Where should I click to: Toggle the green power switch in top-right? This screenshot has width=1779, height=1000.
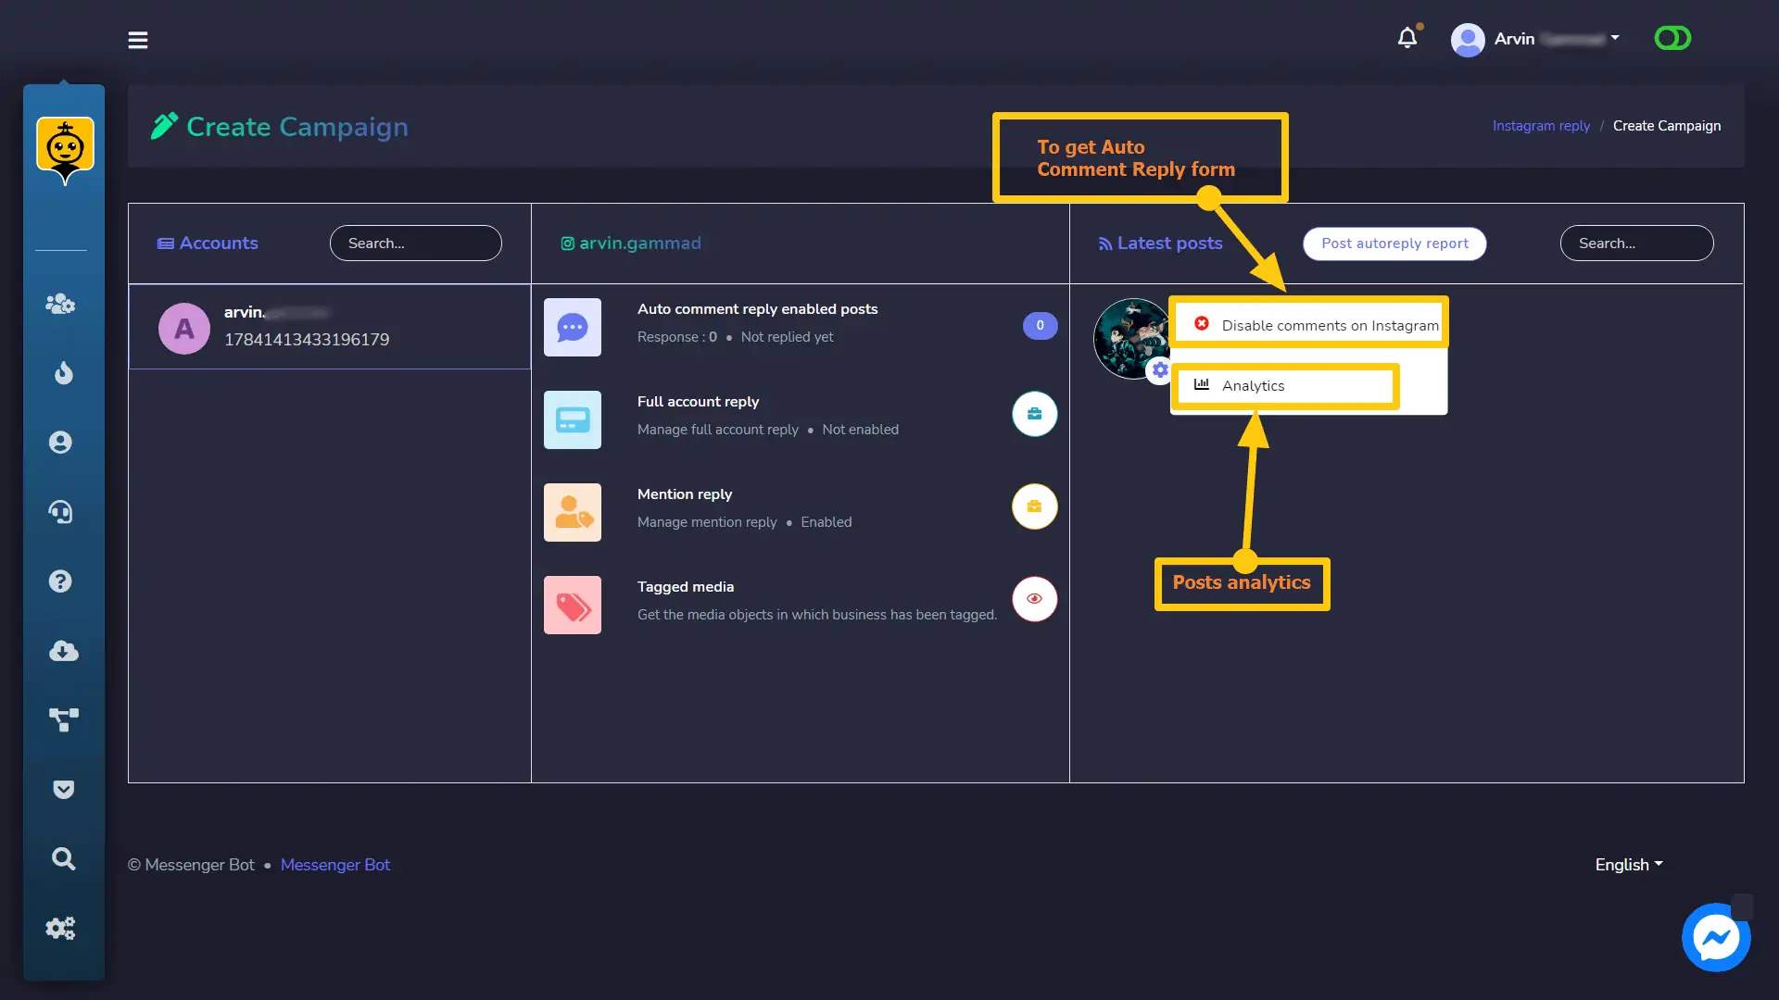click(x=1672, y=38)
